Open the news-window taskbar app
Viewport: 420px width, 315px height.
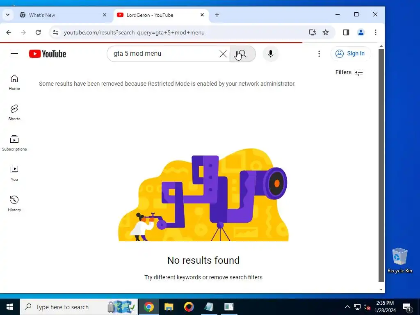click(x=229, y=307)
